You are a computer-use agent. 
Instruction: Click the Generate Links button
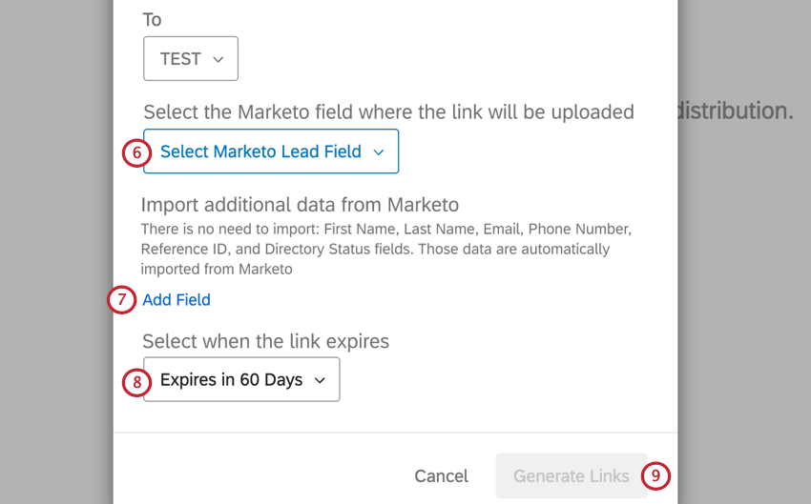(x=571, y=475)
